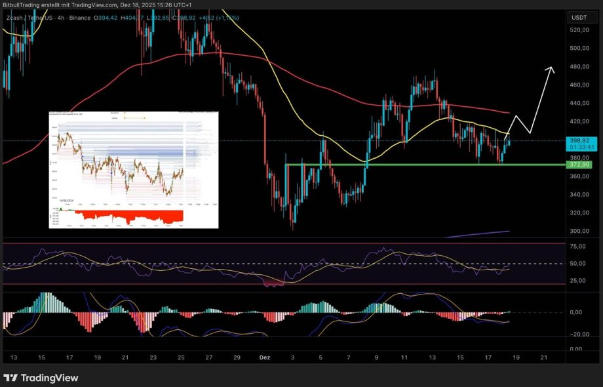Open the Hyblock liquidation heatmap thumbnail
The image size is (603, 387).
coord(134,169)
